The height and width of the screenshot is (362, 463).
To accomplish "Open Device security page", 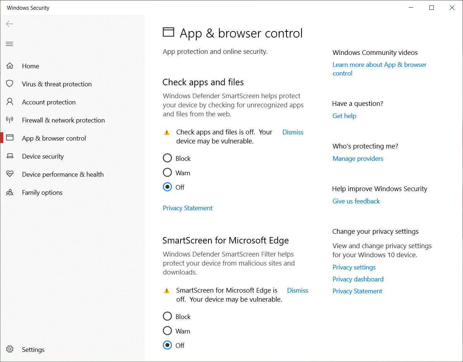I will pos(43,156).
